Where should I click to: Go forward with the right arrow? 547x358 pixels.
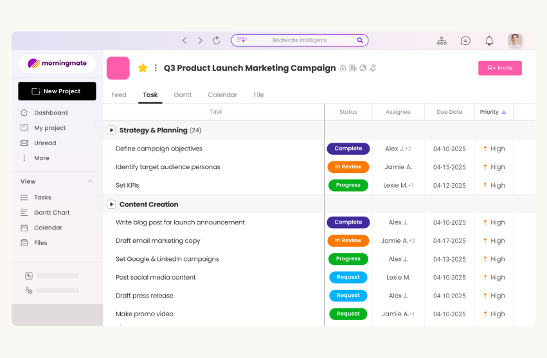pyautogui.click(x=201, y=40)
